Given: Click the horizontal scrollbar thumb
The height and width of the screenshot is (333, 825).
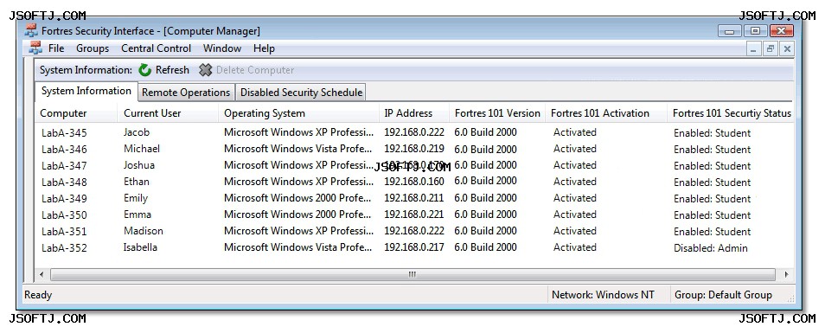Looking at the screenshot, I should click(412, 274).
